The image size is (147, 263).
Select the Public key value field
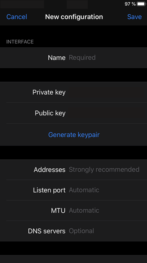(x=107, y=113)
